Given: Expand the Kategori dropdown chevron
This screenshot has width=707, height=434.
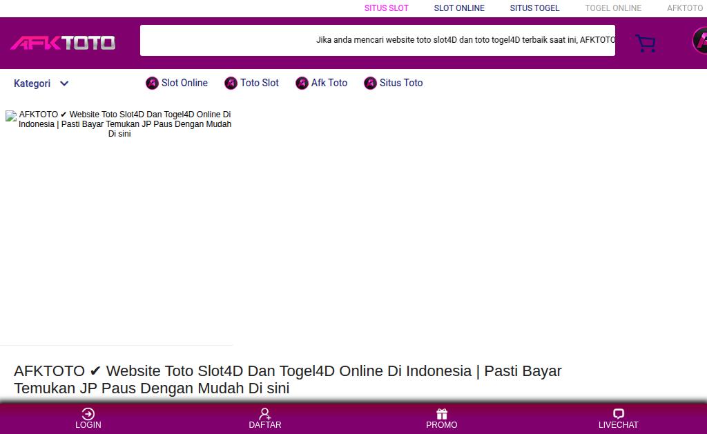Looking at the screenshot, I should 64,83.
